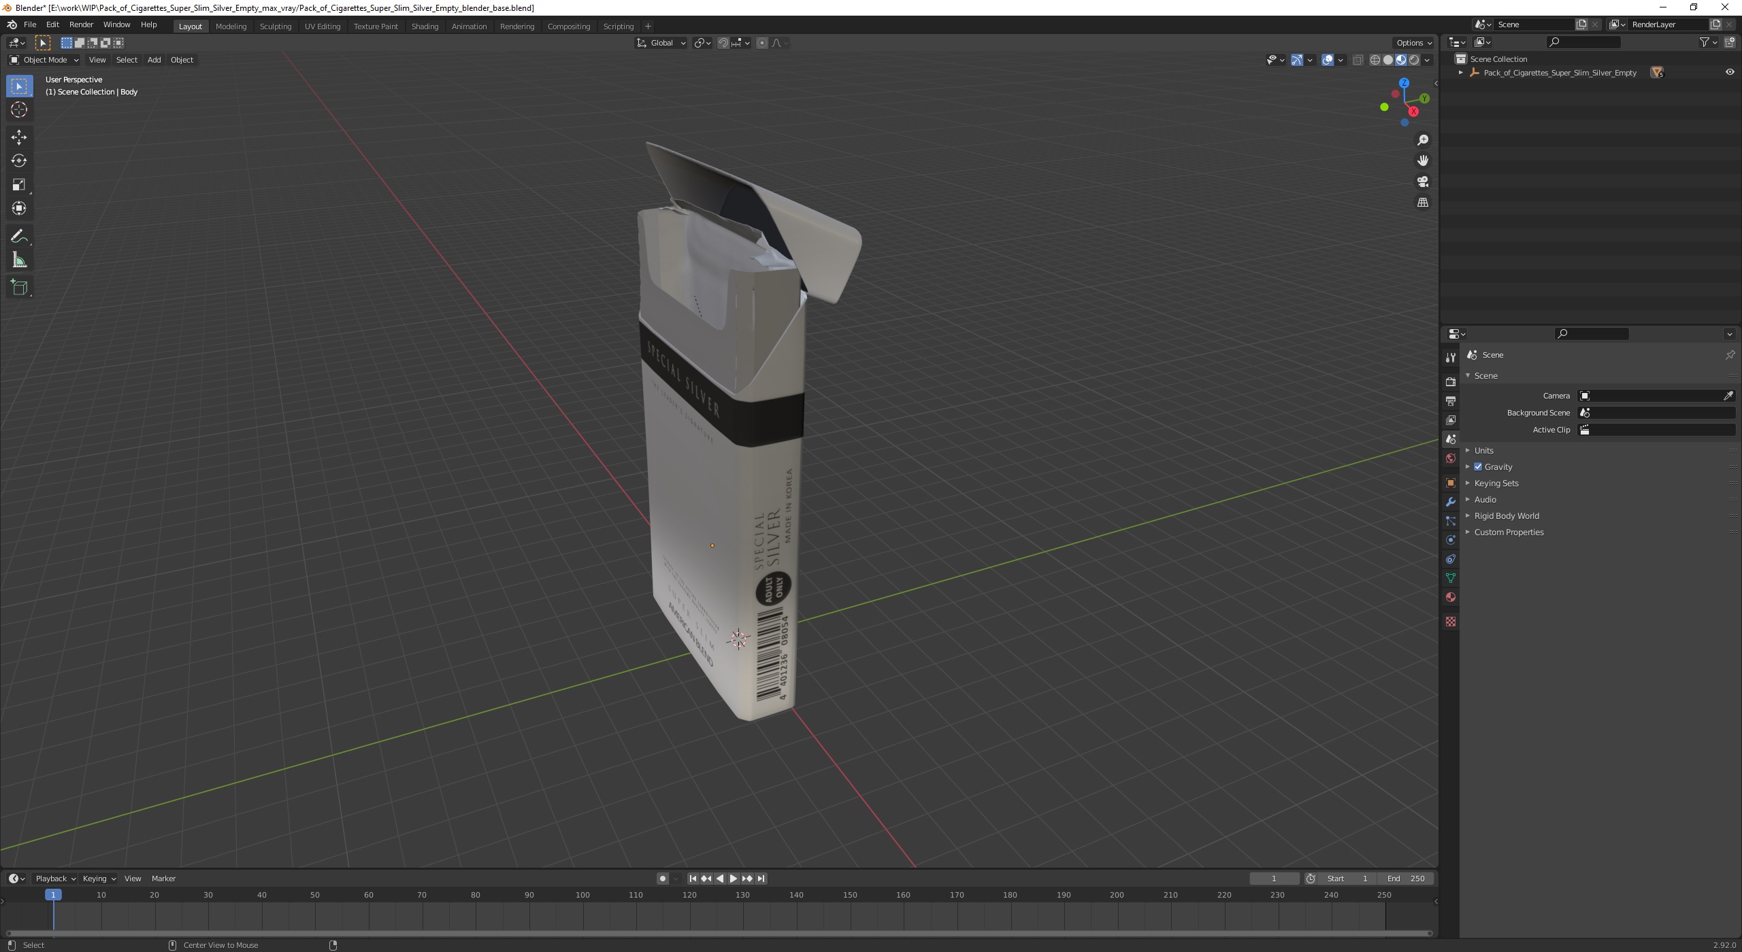Open the Physics properties tab

[1451, 540]
